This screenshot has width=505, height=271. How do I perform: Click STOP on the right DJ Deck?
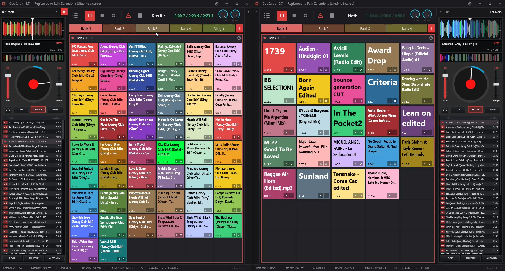coord(492,110)
